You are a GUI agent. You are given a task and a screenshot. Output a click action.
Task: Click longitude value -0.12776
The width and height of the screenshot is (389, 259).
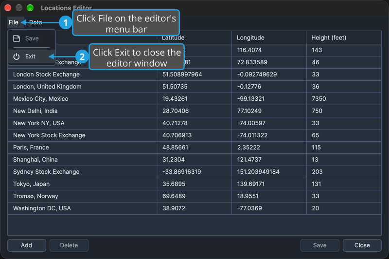[x=249, y=87]
